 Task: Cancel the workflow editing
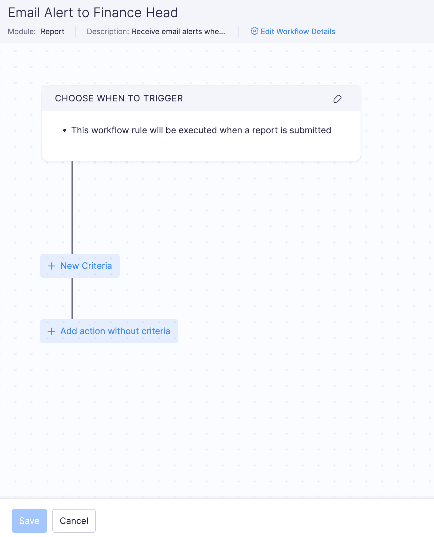74,521
